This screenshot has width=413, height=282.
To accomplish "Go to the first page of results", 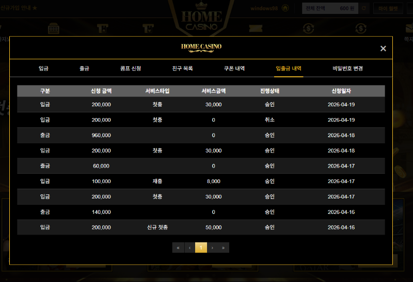I will (x=178, y=248).
